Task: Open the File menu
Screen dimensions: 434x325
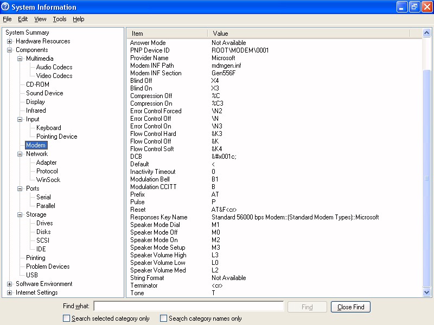Action: [7, 19]
